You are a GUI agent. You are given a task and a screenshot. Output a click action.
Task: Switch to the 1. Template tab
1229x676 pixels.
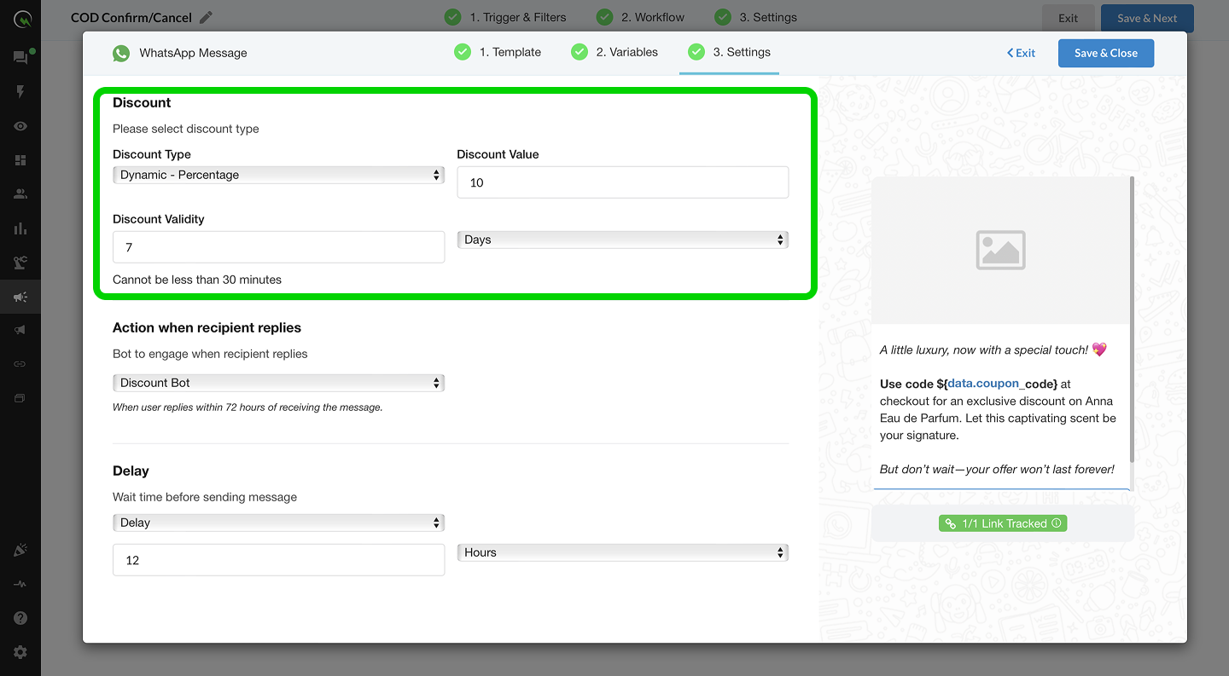point(498,52)
